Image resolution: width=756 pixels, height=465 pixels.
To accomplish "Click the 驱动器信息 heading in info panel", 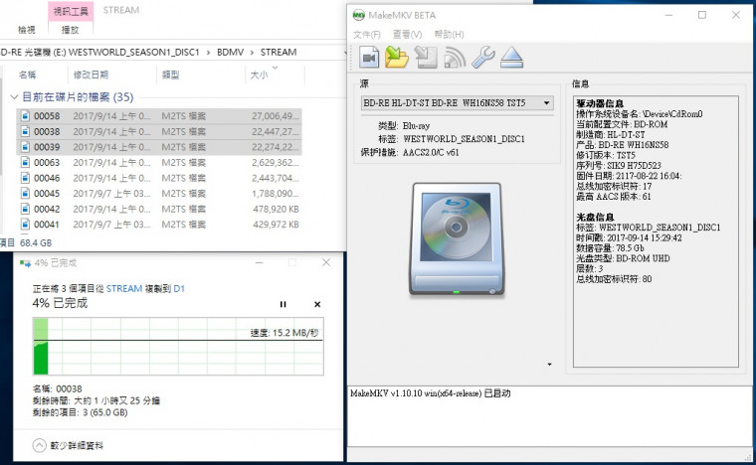I will pos(600,103).
